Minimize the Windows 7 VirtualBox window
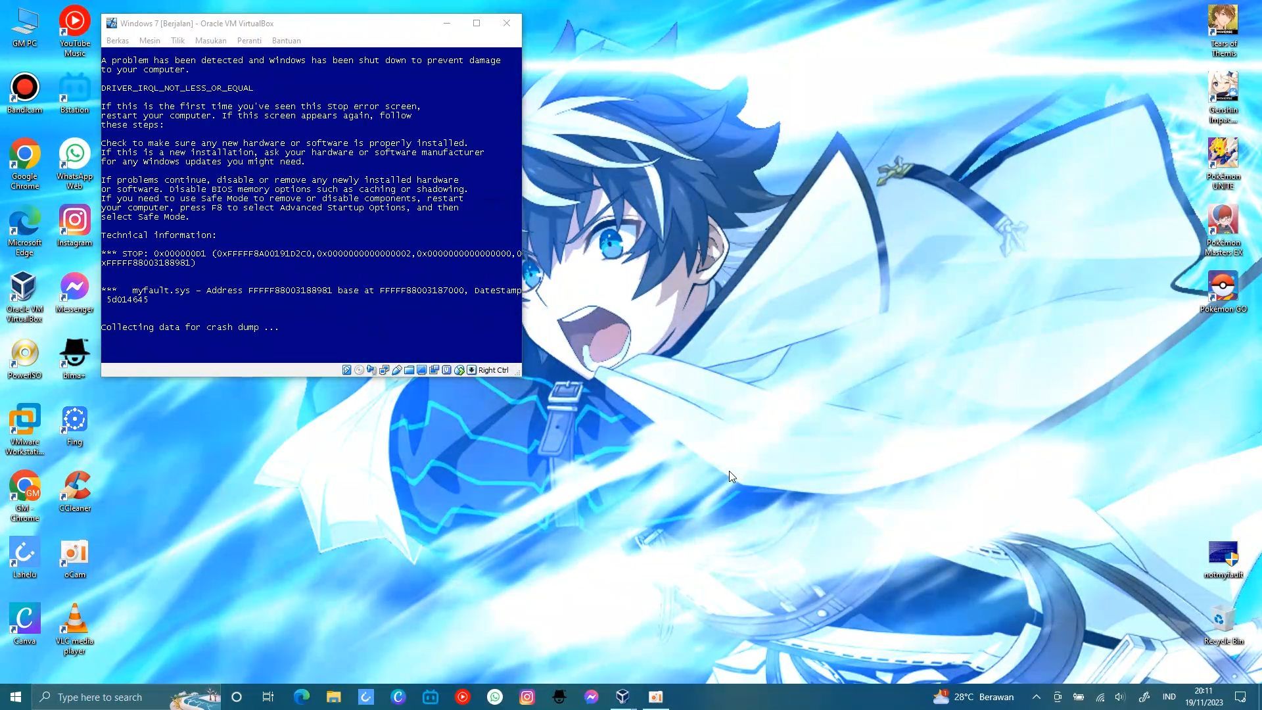This screenshot has height=710, width=1262. pyautogui.click(x=447, y=23)
